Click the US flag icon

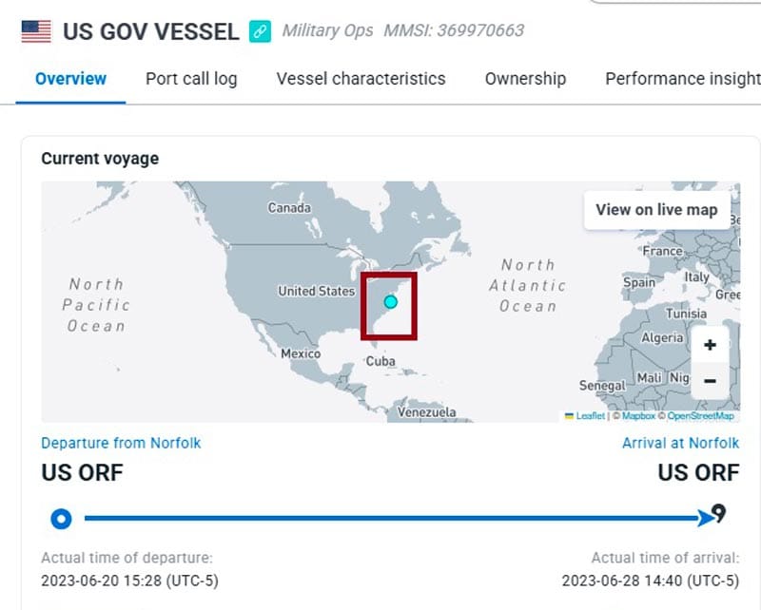pyautogui.click(x=36, y=31)
